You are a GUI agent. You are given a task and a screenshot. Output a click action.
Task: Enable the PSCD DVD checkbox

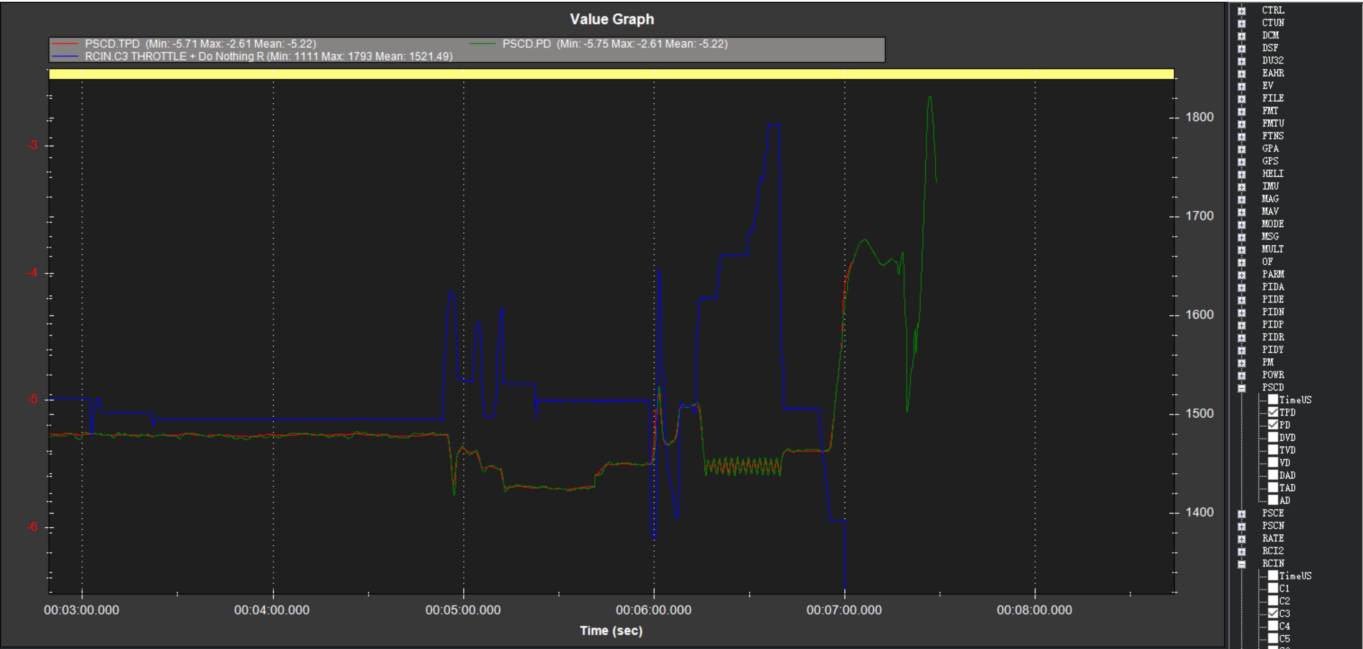(x=1273, y=437)
